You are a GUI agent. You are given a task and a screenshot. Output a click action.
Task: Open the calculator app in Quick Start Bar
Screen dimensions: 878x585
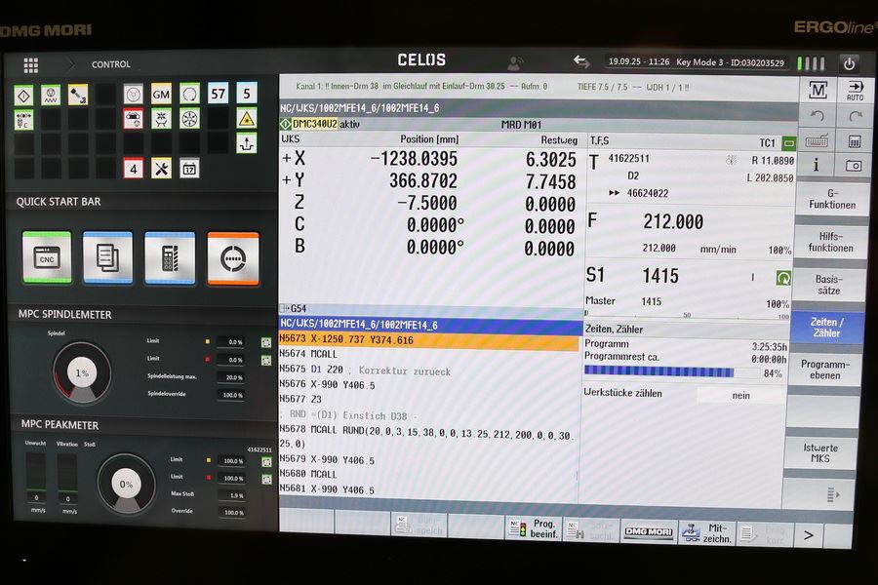170,258
